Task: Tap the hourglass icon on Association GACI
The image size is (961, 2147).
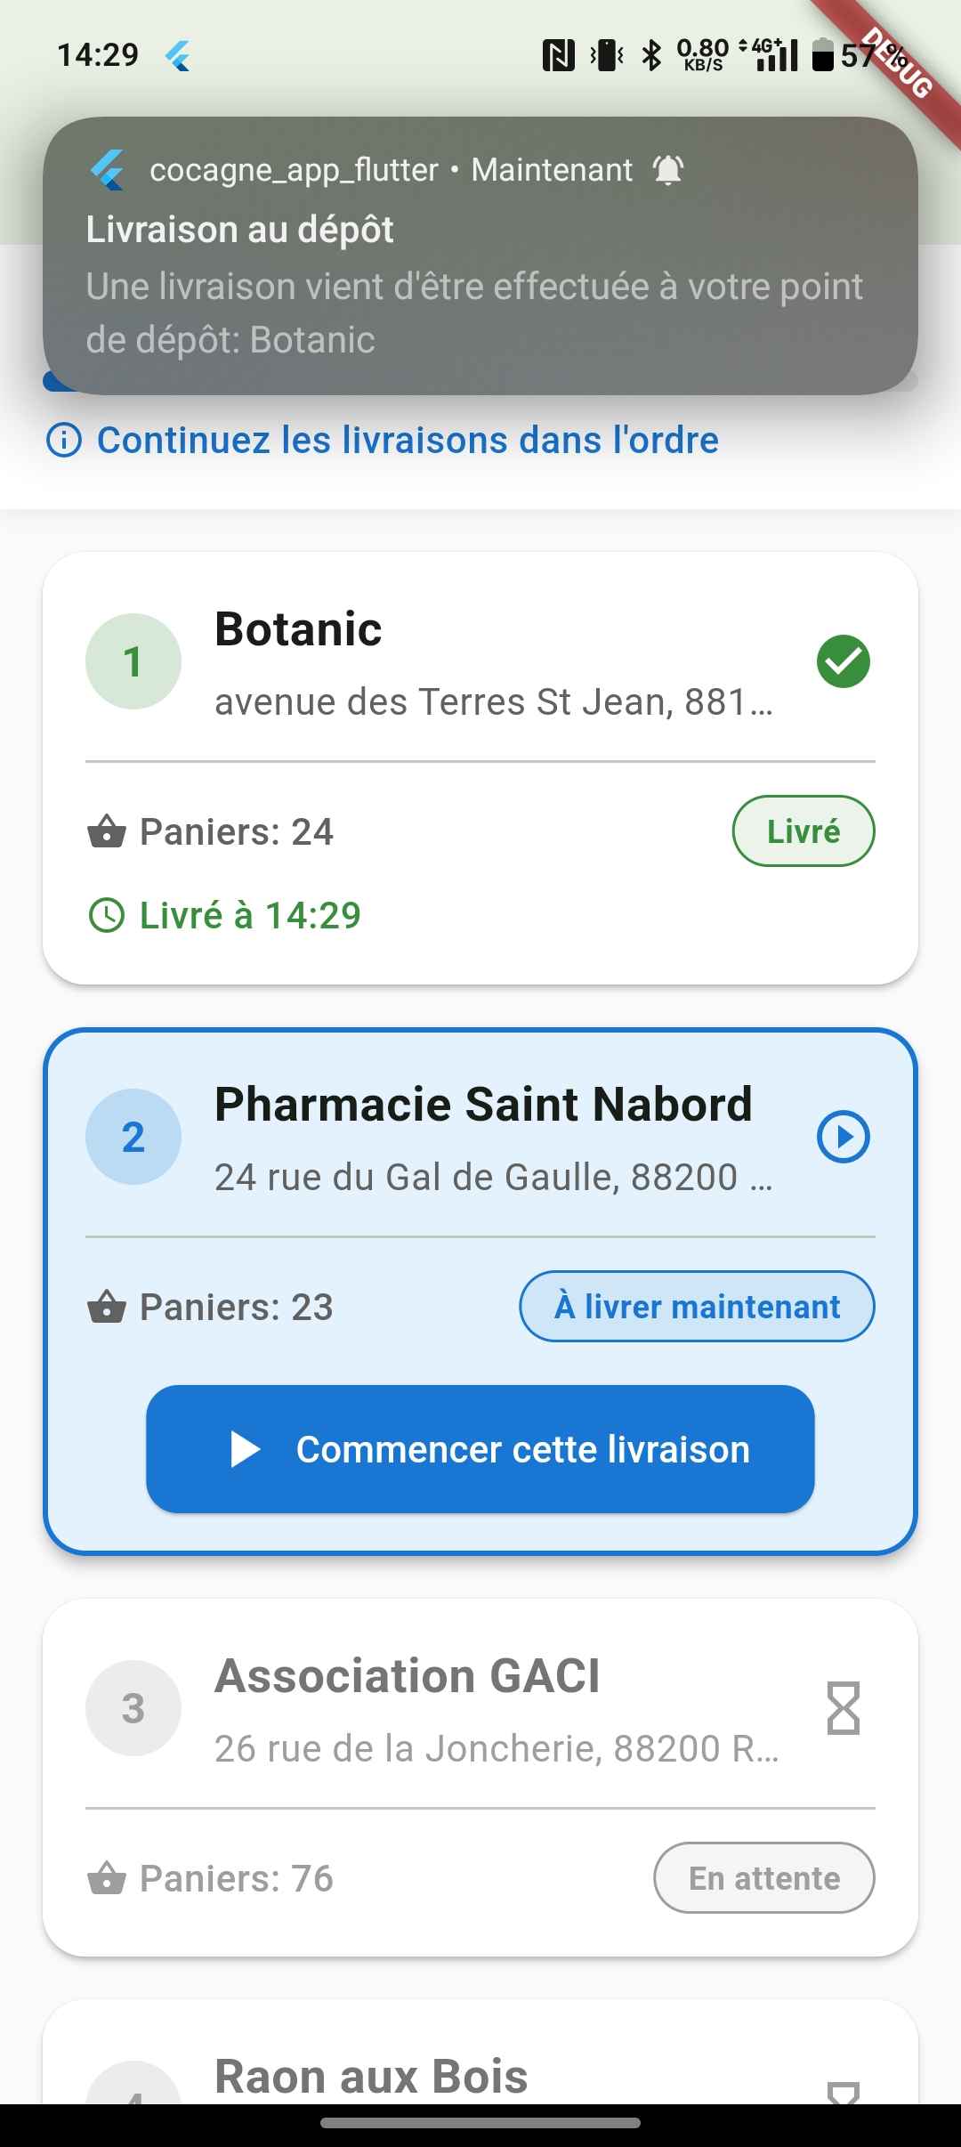Action: tap(843, 1707)
